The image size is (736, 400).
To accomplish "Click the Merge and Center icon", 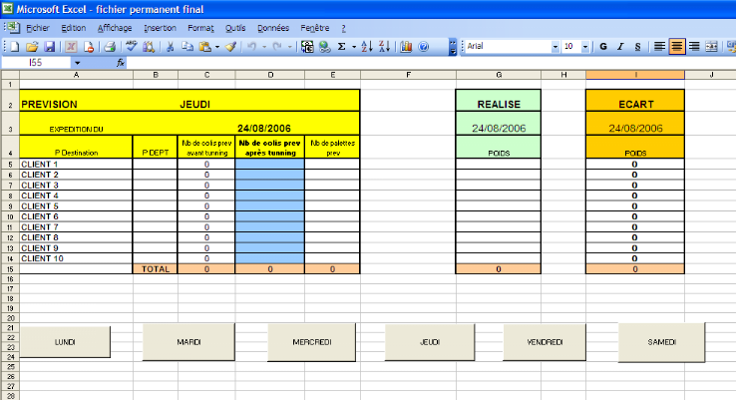I will coord(712,47).
